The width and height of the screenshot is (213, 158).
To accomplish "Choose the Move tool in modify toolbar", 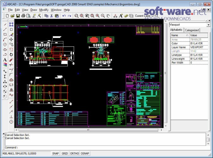I will point(11,39).
